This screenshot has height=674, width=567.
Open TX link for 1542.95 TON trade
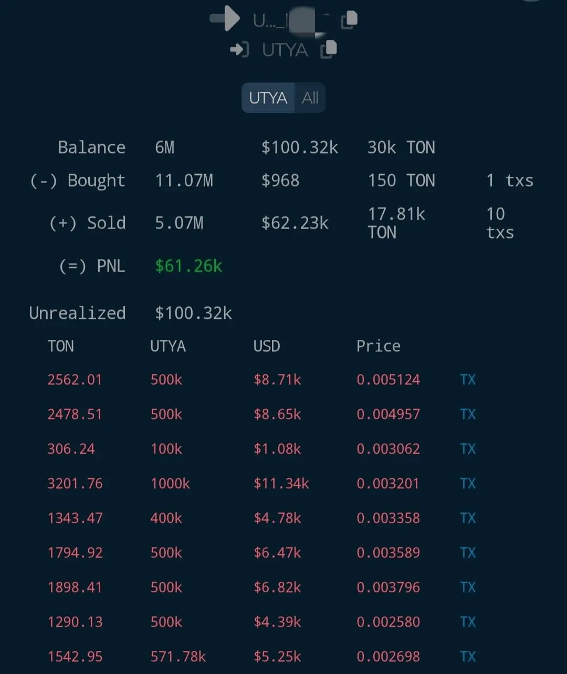468,656
